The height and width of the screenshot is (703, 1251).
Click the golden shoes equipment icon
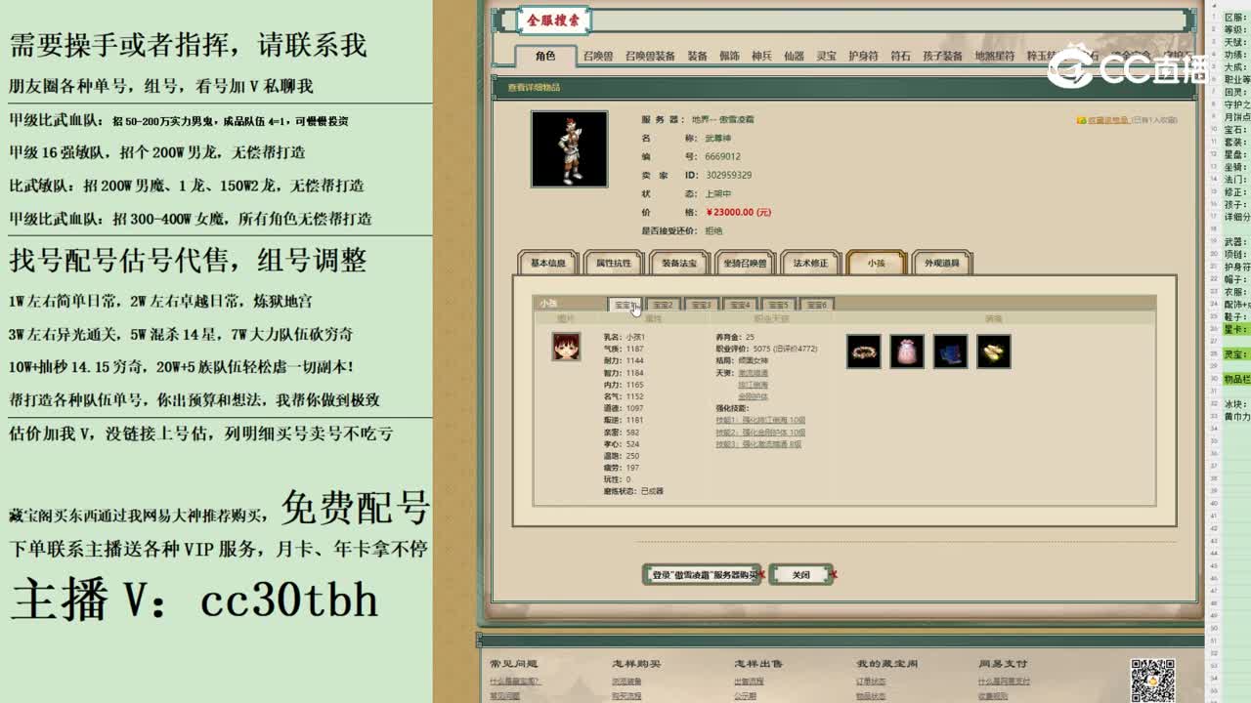point(994,351)
